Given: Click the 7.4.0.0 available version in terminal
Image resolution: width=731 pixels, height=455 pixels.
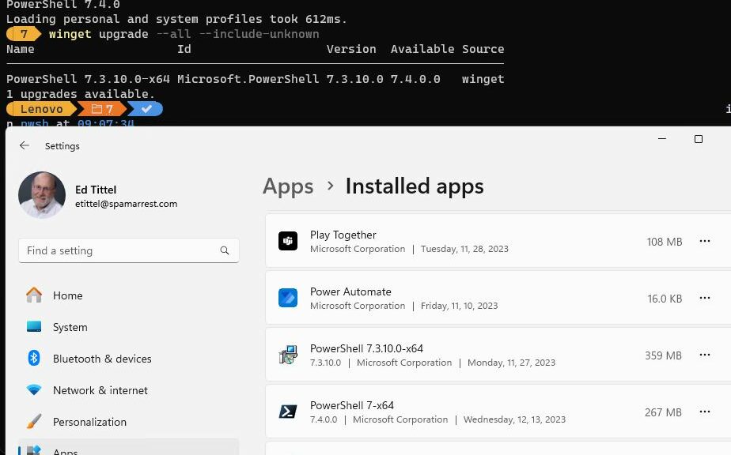Looking at the screenshot, I should point(415,79).
